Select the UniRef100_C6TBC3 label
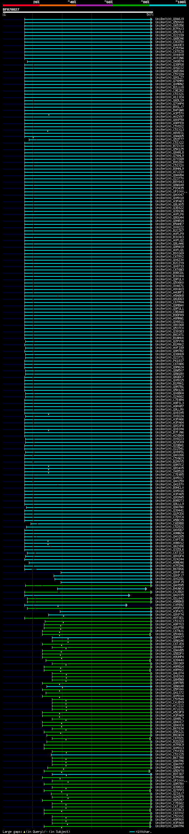 tap(169, 810)
